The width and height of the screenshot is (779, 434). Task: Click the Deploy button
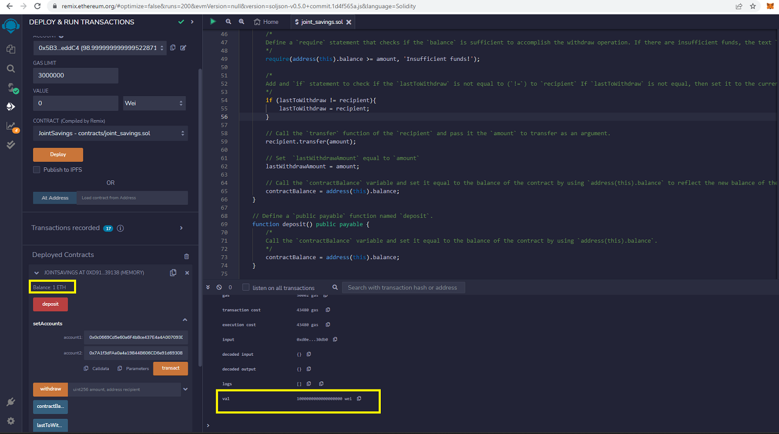click(x=58, y=154)
